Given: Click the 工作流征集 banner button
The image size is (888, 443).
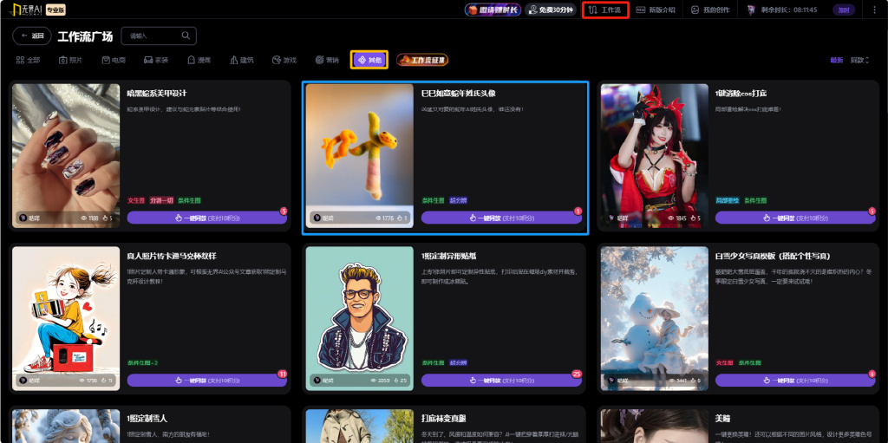Looking at the screenshot, I should pyautogui.click(x=422, y=60).
